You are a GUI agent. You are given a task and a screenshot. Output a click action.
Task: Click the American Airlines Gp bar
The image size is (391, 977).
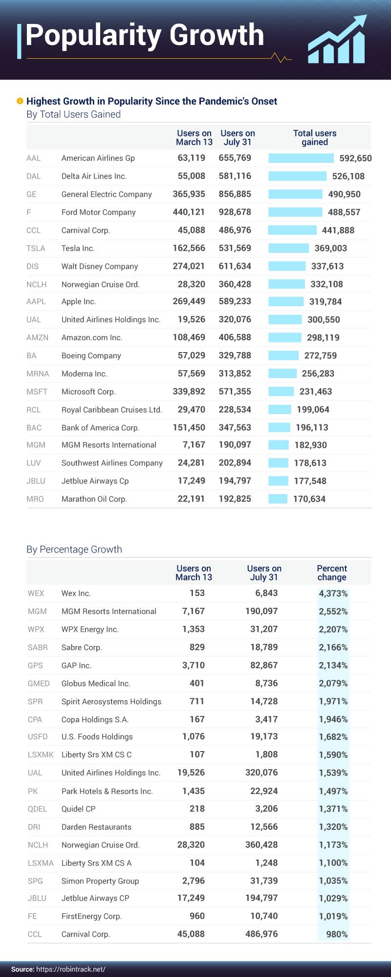pyautogui.click(x=301, y=158)
